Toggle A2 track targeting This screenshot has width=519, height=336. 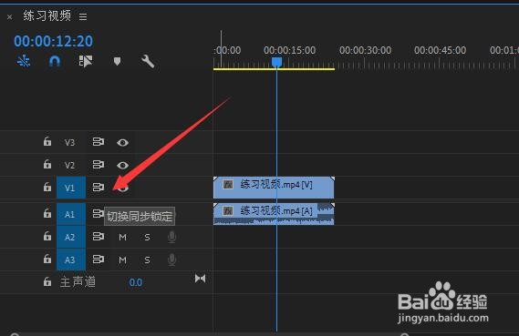(71, 237)
